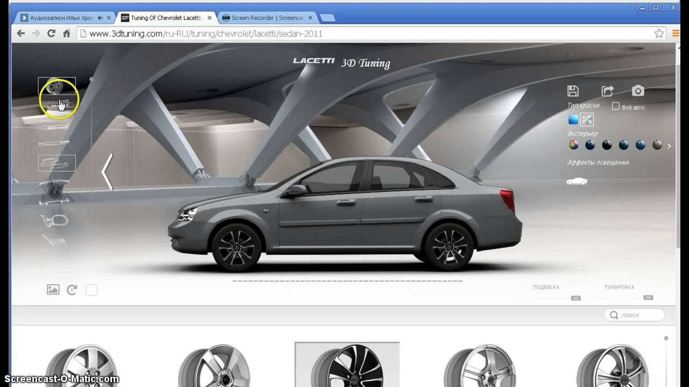The height and width of the screenshot is (387, 689).
Task: Go to the browser home page
Action: point(67,33)
